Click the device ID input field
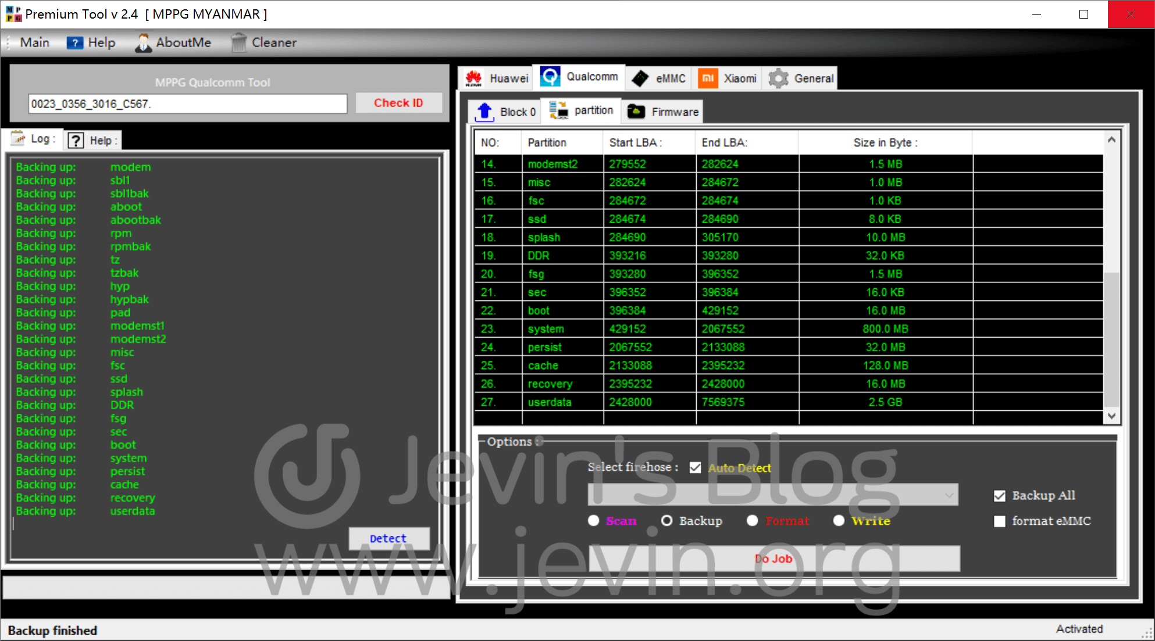The width and height of the screenshot is (1155, 641). [x=187, y=104]
